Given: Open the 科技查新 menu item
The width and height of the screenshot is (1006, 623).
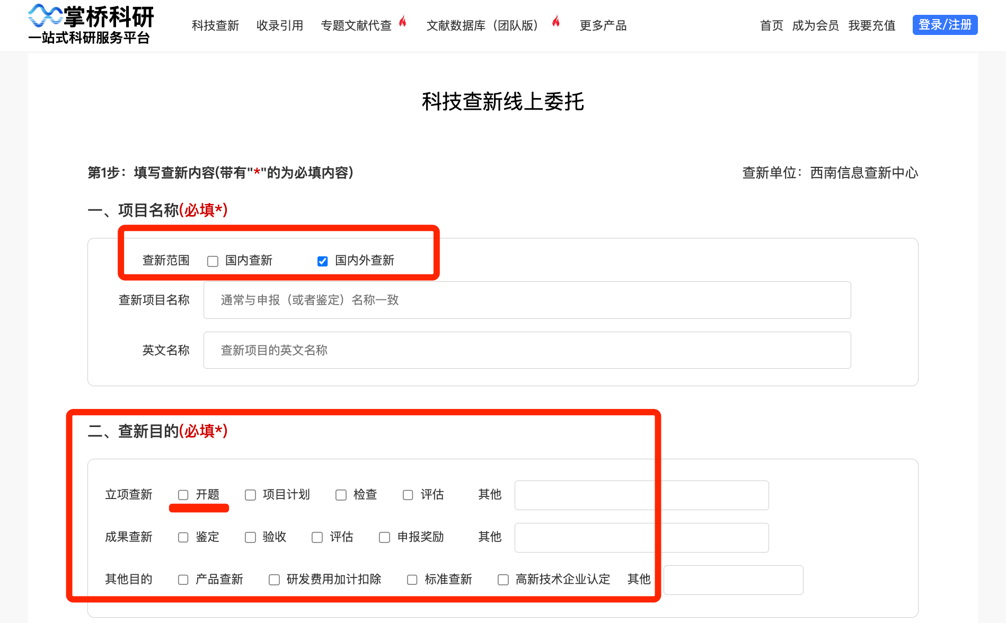Looking at the screenshot, I should (x=215, y=25).
